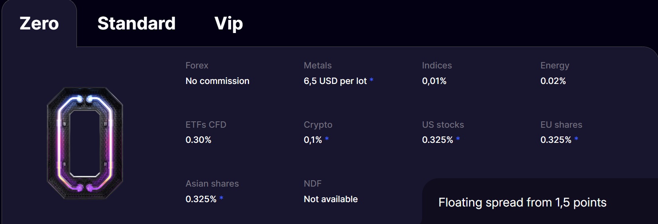The height and width of the screenshot is (224, 658).
Task: Click the Floating spread from 1,5 points banner
Action: (x=522, y=203)
